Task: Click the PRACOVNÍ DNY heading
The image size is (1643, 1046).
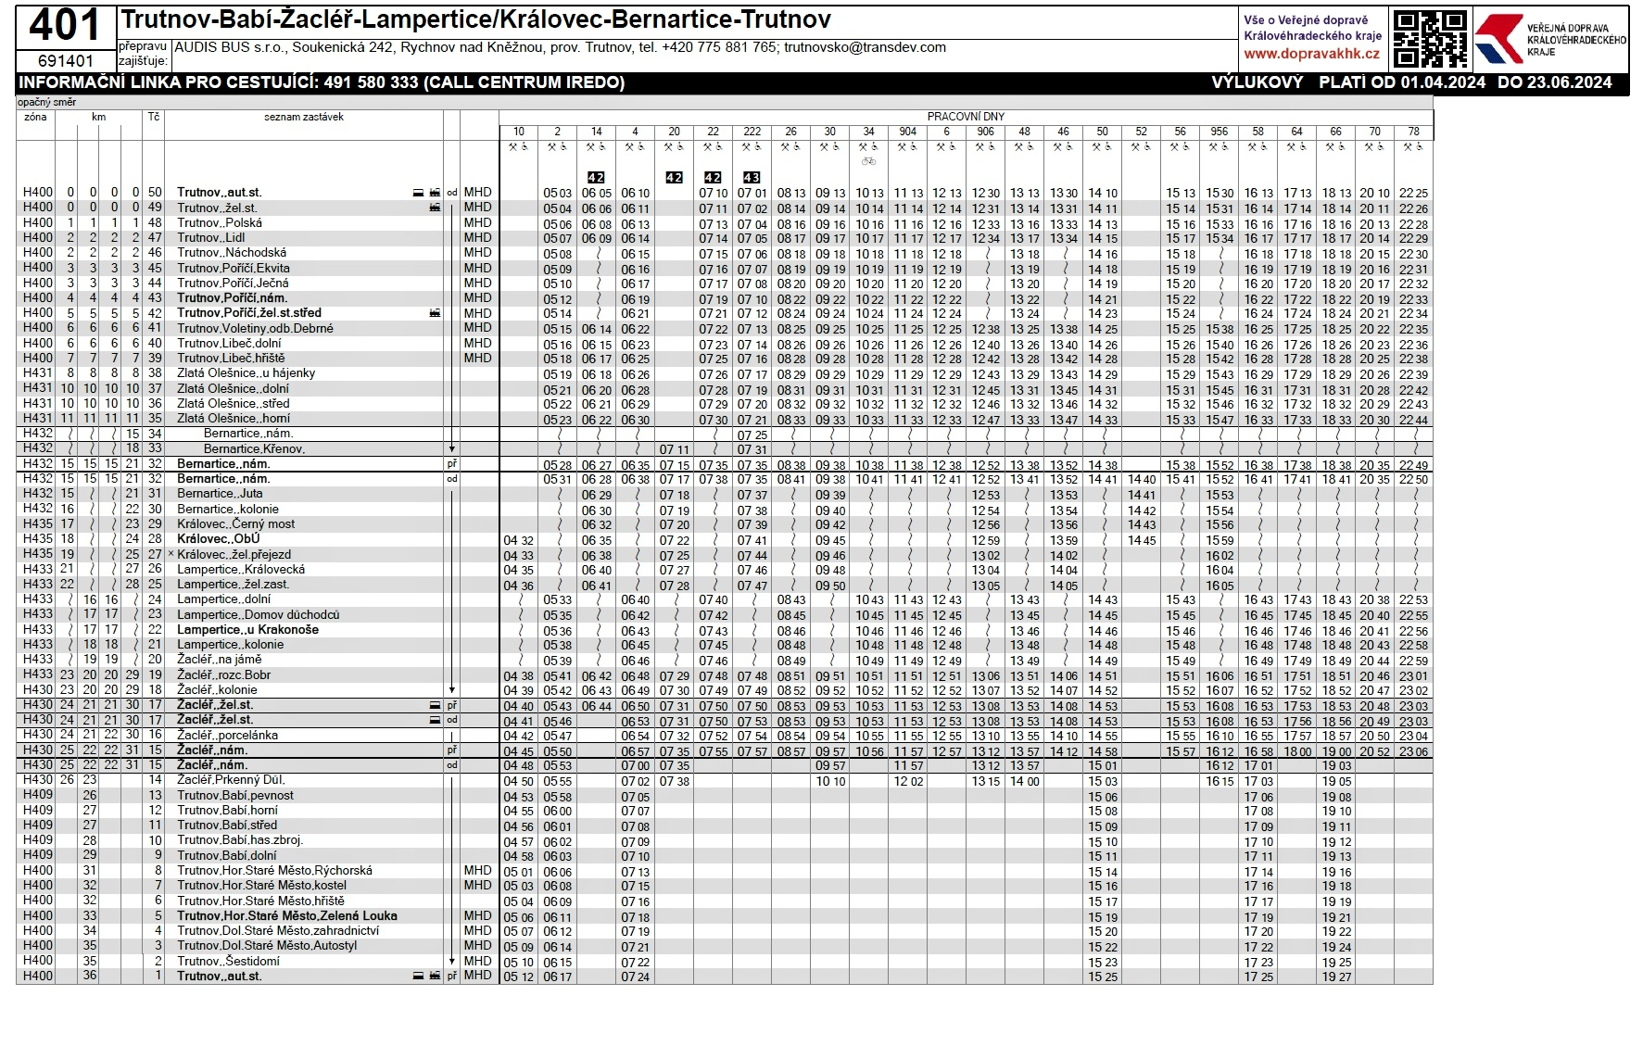Action: click(x=966, y=117)
